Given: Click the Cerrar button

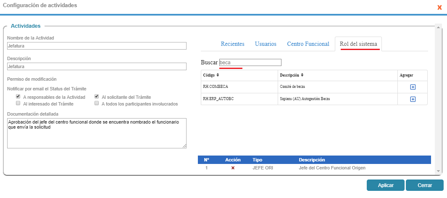Looking at the screenshot, I should coord(425,185).
